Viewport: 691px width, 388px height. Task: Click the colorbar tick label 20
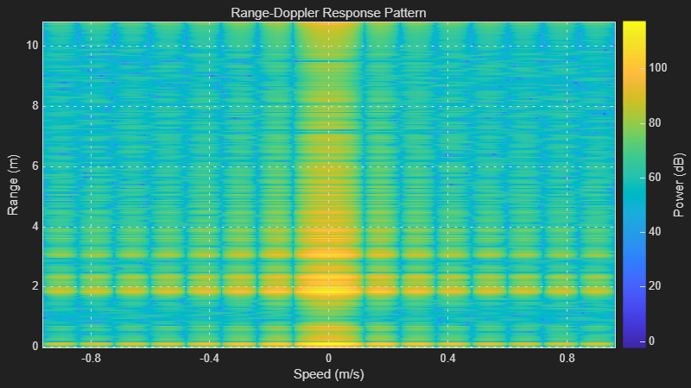[655, 286]
